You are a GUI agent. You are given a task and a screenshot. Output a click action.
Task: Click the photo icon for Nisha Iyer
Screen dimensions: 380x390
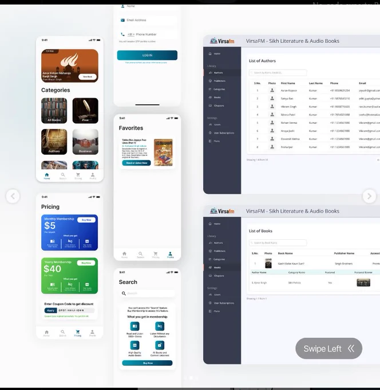(x=272, y=147)
